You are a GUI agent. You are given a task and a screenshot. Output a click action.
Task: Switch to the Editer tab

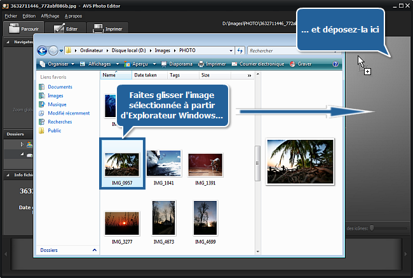(65, 29)
